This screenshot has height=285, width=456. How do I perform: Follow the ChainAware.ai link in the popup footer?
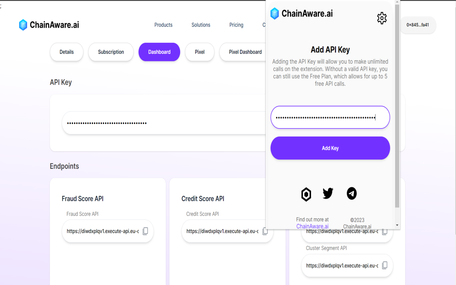pyautogui.click(x=312, y=226)
